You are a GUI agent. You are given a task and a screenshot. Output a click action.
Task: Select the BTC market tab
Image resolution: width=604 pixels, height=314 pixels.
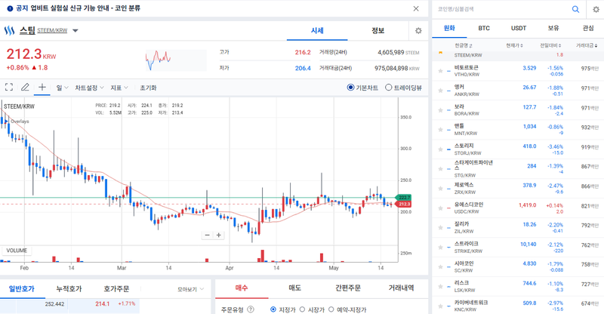click(x=484, y=28)
